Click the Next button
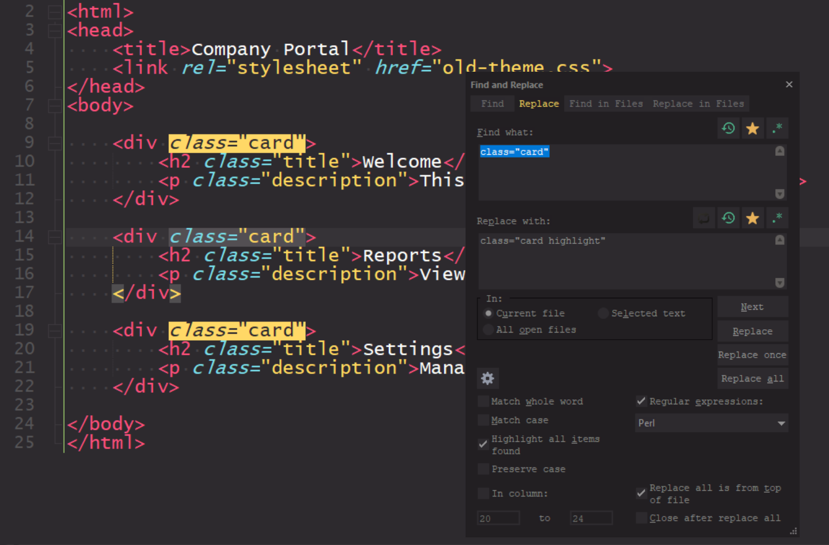Viewport: 829px width, 545px height. click(x=752, y=307)
